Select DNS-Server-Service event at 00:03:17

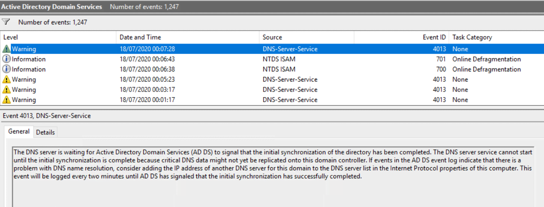pyautogui.click(x=272, y=90)
